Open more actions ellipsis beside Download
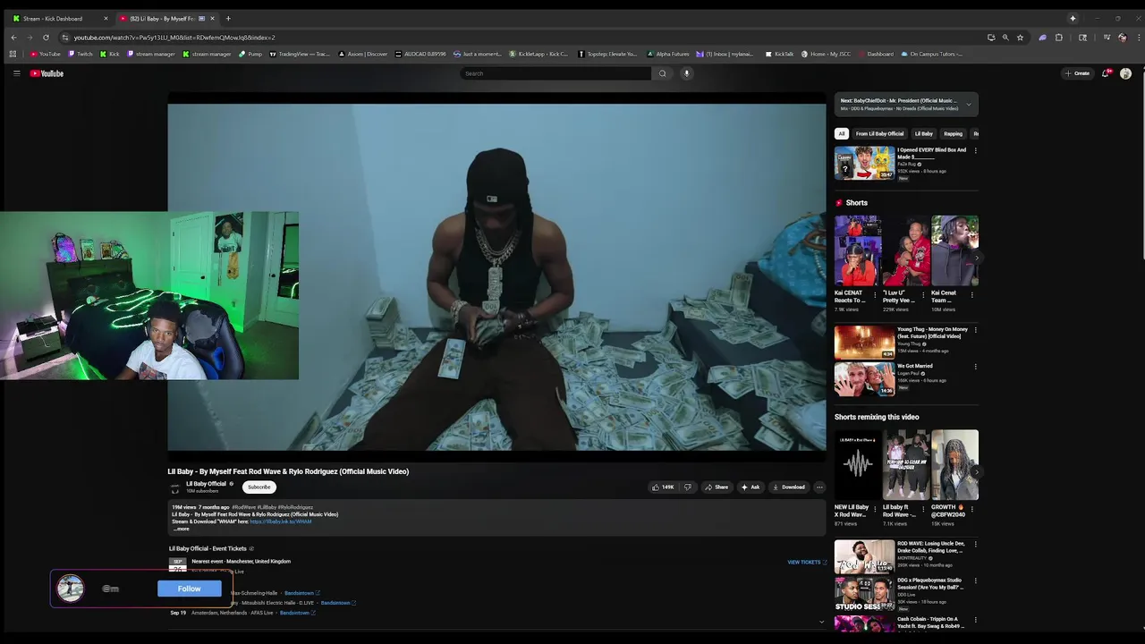 [x=819, y=487]
